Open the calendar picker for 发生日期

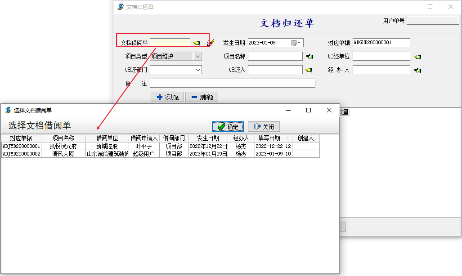click(295, 43)
